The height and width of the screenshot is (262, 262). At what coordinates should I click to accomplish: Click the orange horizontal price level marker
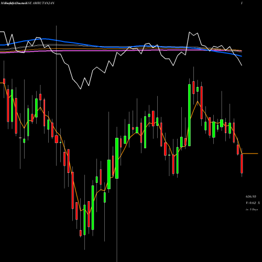250,154
